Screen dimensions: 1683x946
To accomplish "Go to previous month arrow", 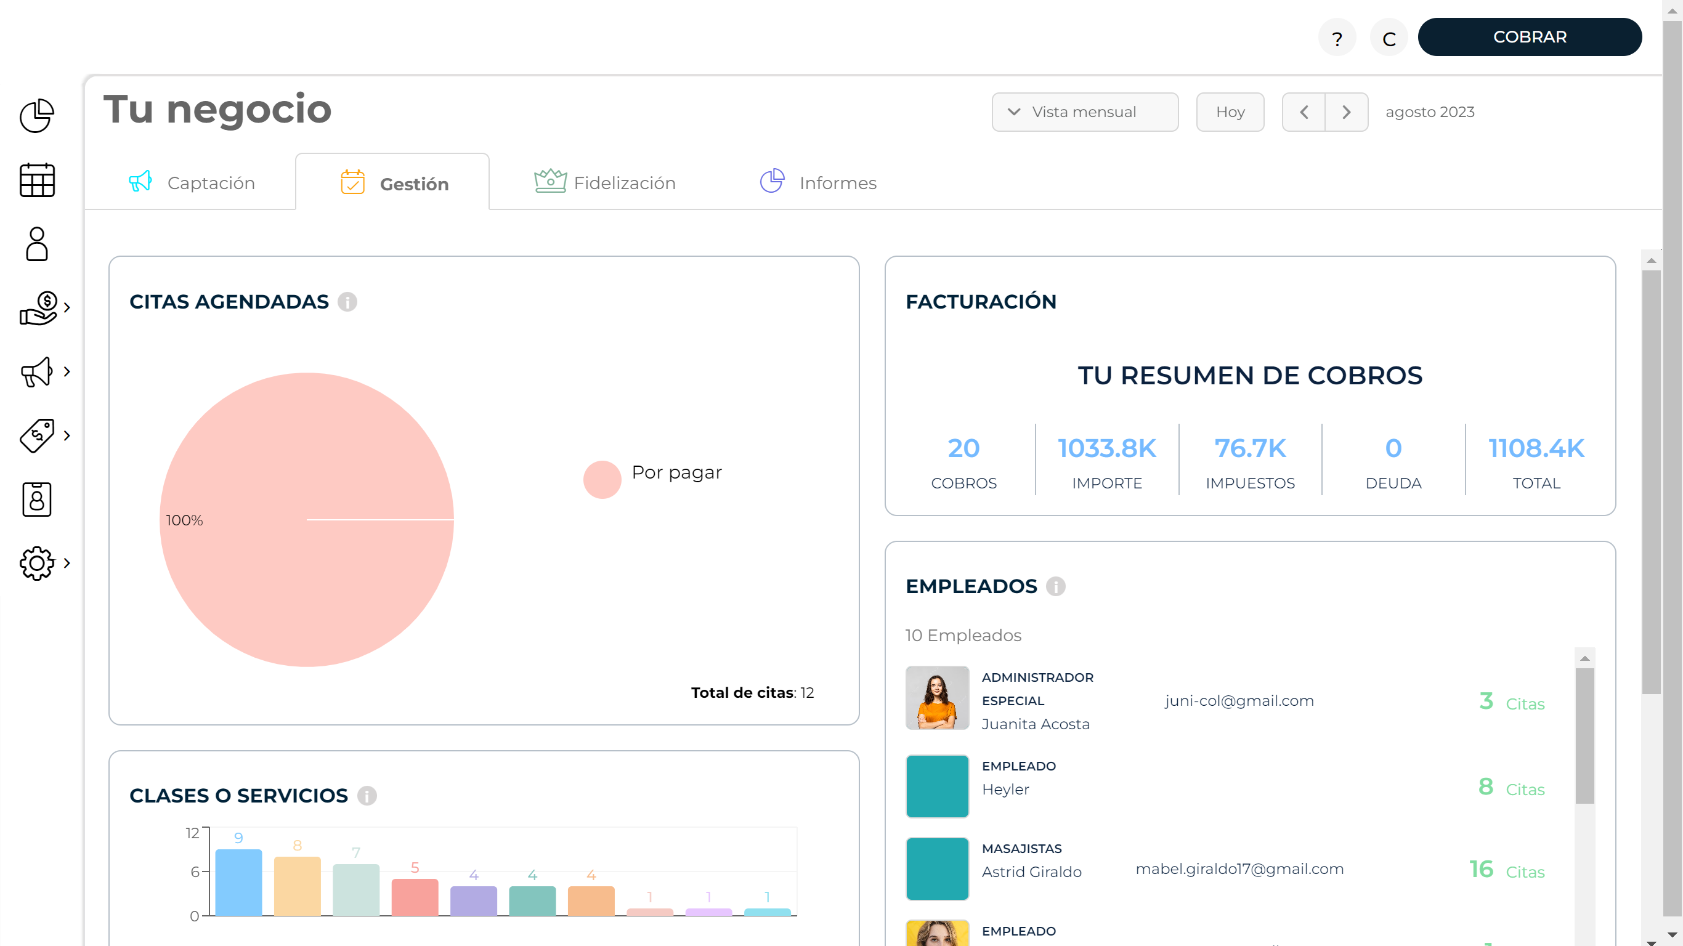I will point(1304,111).
